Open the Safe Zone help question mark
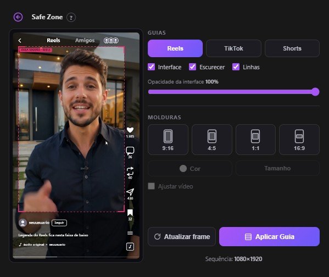329x277 pixels. (71, 18)
